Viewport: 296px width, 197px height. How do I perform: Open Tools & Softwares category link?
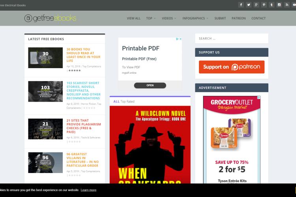coord(91,138)
